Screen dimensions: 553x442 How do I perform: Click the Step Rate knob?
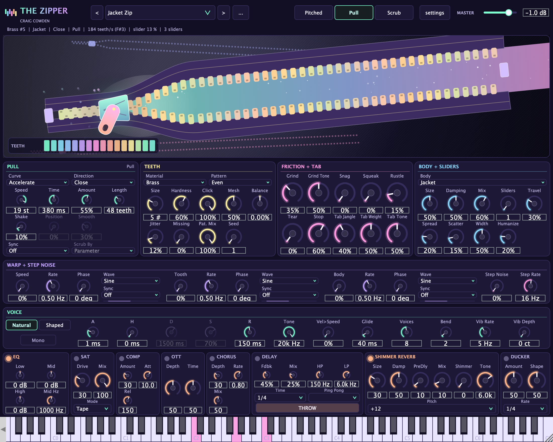pos(530,286)
